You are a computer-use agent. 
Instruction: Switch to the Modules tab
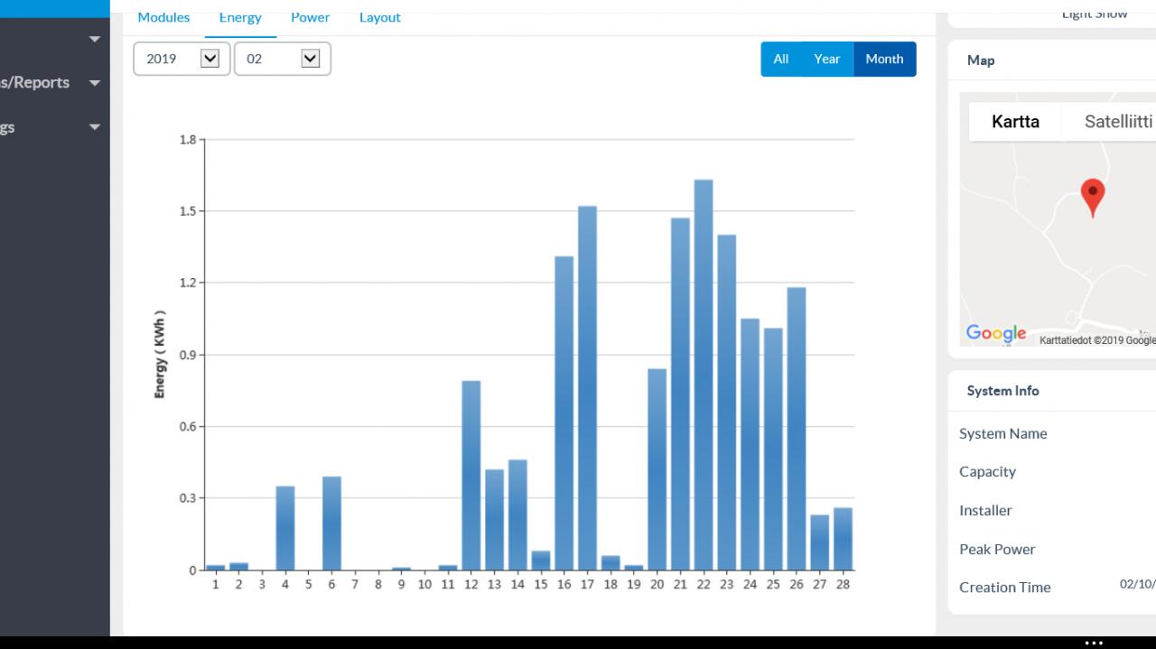(163, 17)
